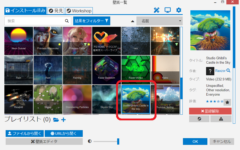The image size is (240, 150).
Task: Rate the wallpaper using the stars
Action: [215, 101]
